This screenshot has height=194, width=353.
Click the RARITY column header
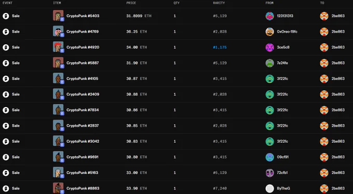[219, 3]
